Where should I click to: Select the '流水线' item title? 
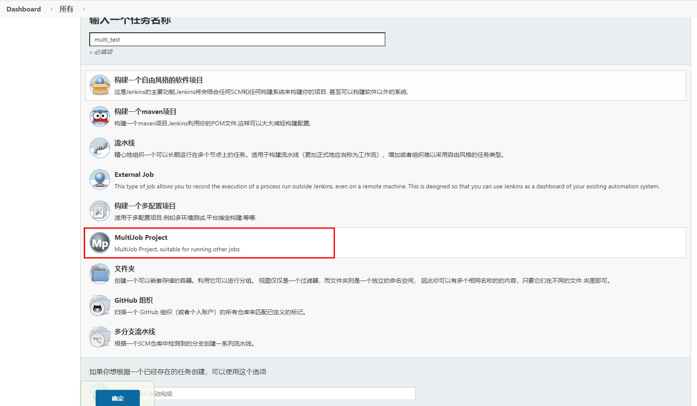(x=125, y=143)
